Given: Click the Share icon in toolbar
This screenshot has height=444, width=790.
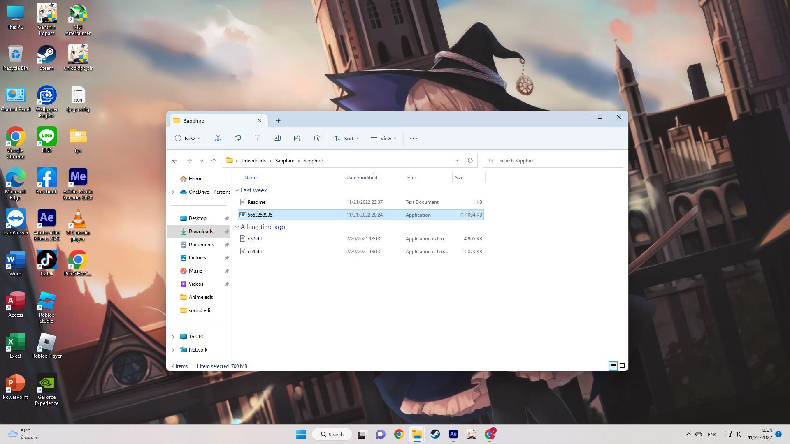Looking at the screenshot, I should click(x=297, y=139).
